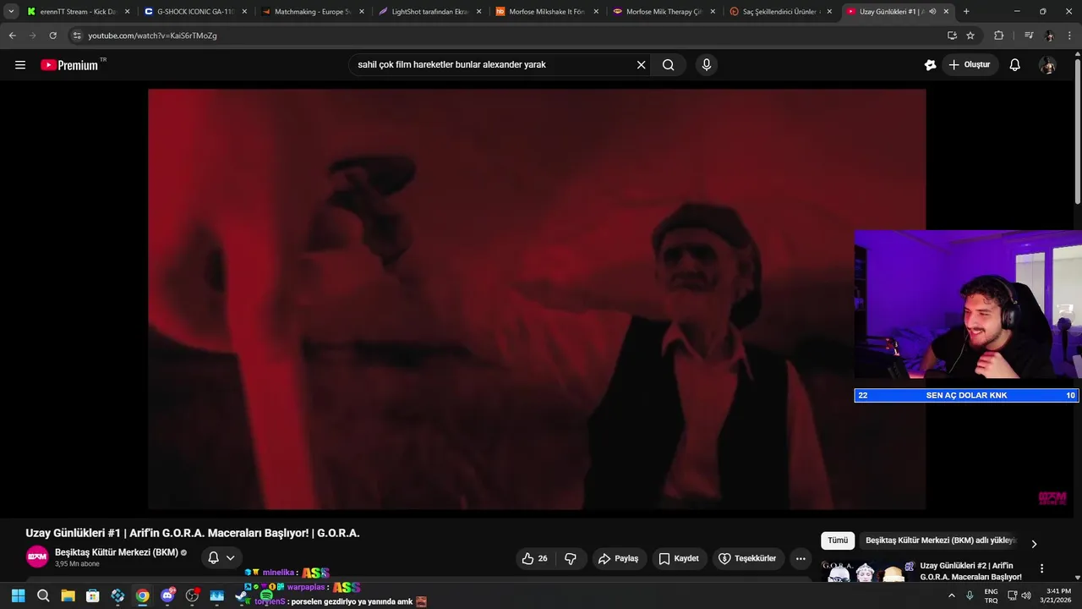Open Microsoft Store from taskbar
The width and height of the screenshot is (1082, 609).
coord(93,595)
